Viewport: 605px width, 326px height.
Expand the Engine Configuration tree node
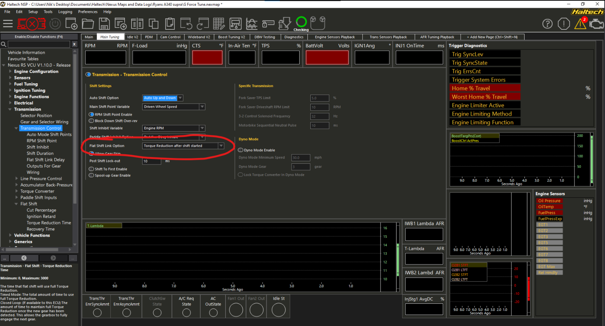[10, 71]
